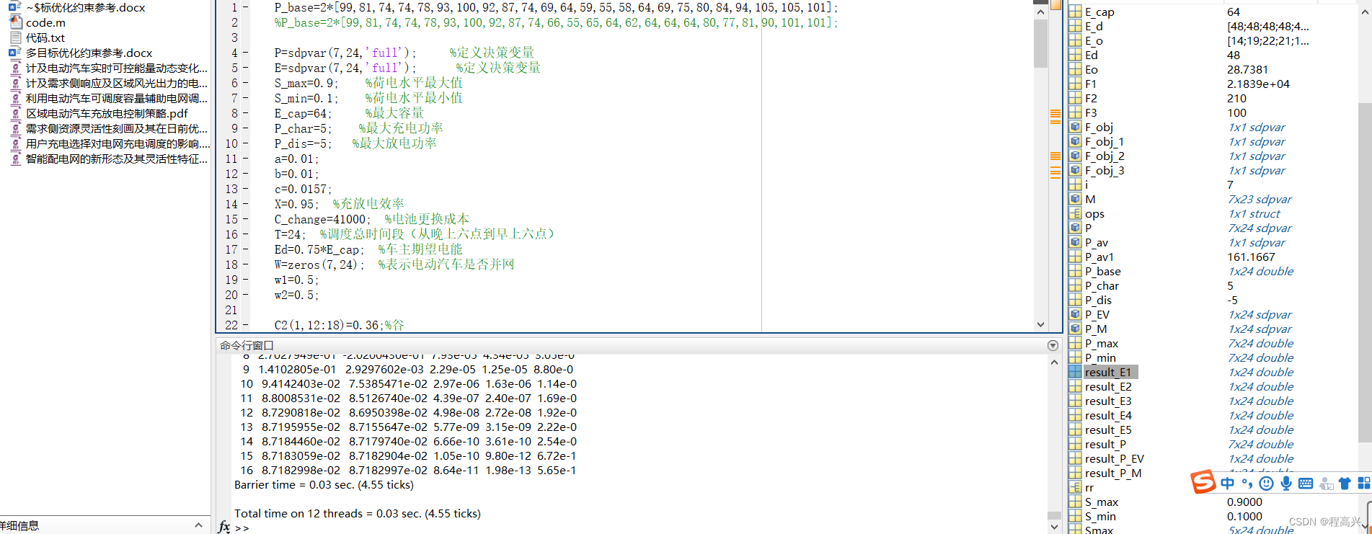Select S_min variable row
This screenshot has height=534, width=1372.
tap(1211, 516)
